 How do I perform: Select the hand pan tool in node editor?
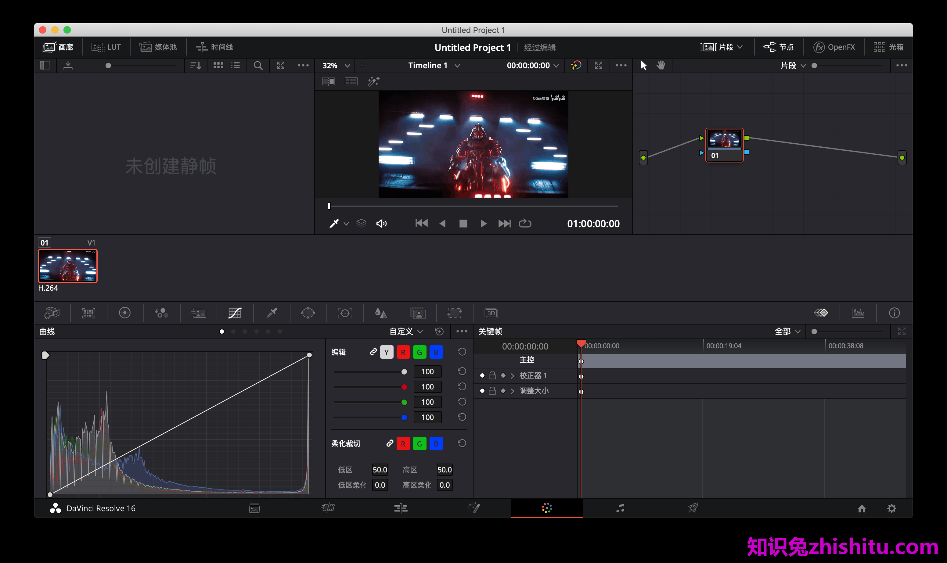click(661, 65)
